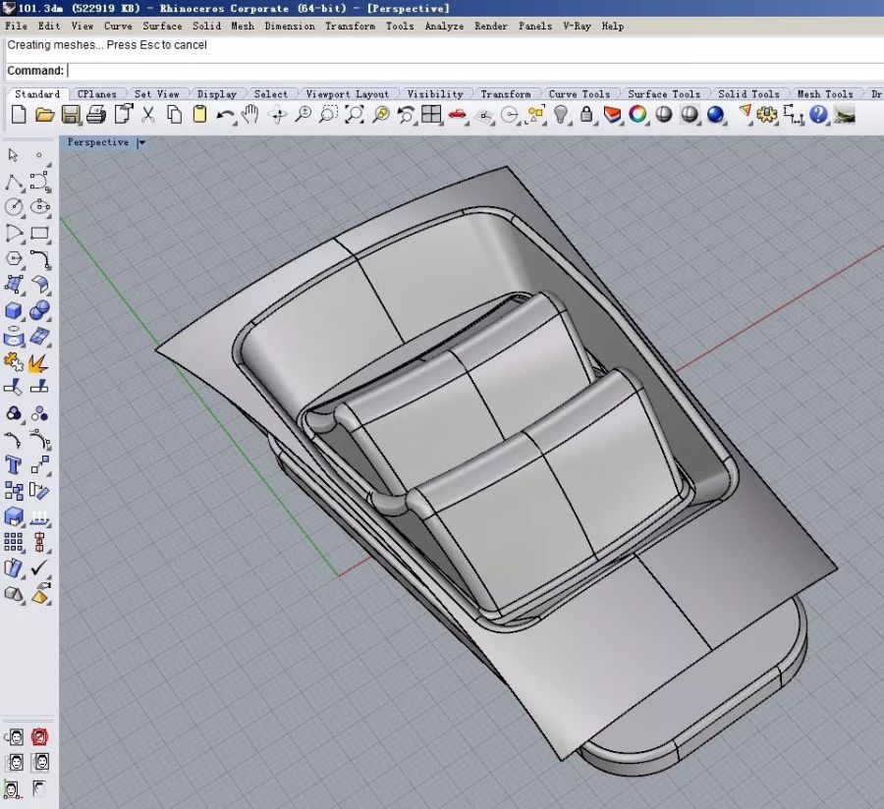The height and width of the screenshot is (809, 884).
Task: Open the Perspective viewport dropdown arrow
Action: (x=141, y=142)
